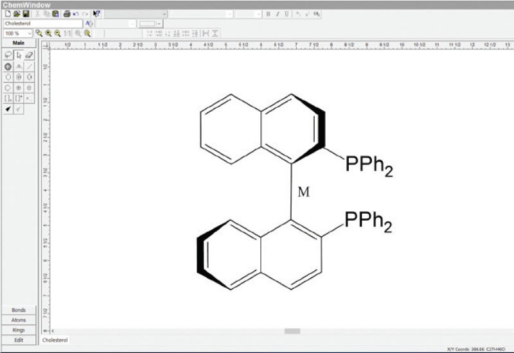Select the Lasso selection tool
Screen dimensions: 514x353
click(8, 55)
